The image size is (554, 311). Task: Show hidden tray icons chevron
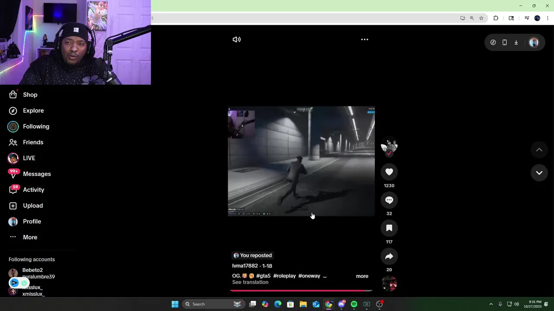tap(491, 304)
